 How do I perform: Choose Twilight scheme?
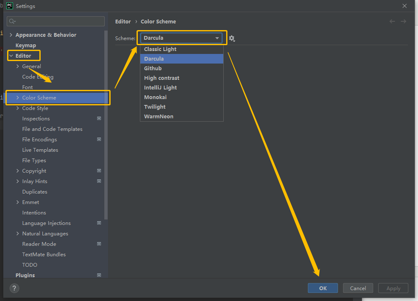tap(181, 107)
